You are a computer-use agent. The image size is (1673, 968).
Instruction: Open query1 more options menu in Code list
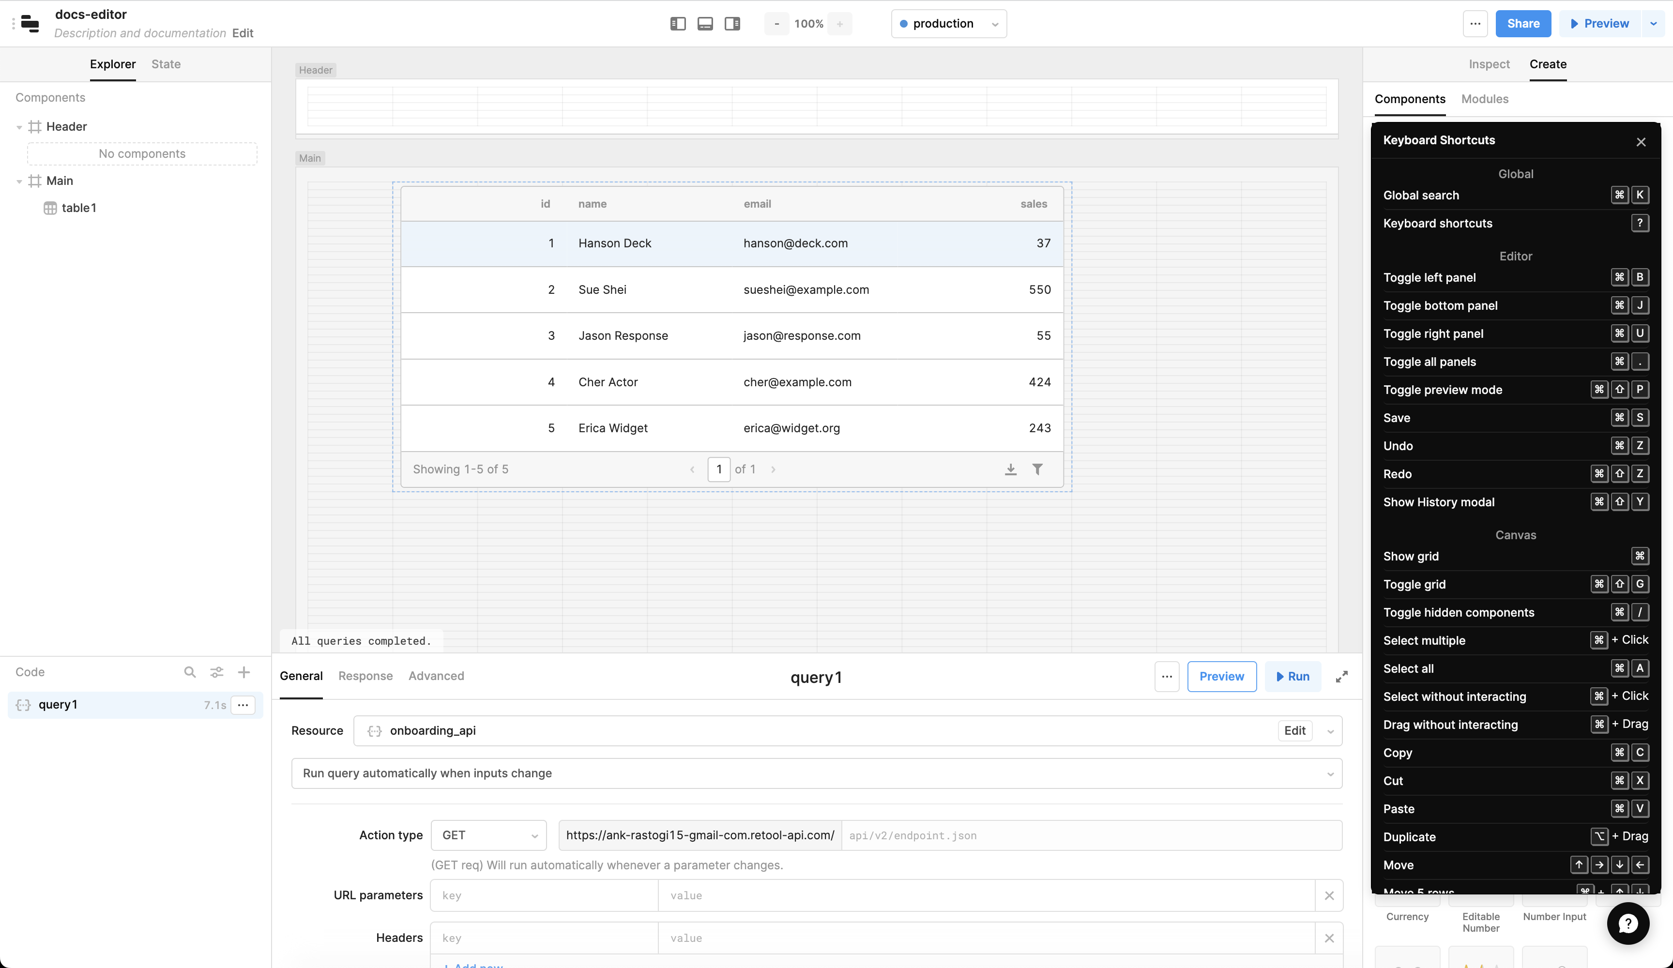coord(243,705)
